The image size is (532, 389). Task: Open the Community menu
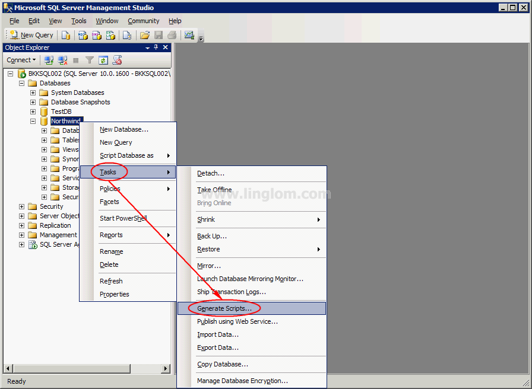click(143, 21)
